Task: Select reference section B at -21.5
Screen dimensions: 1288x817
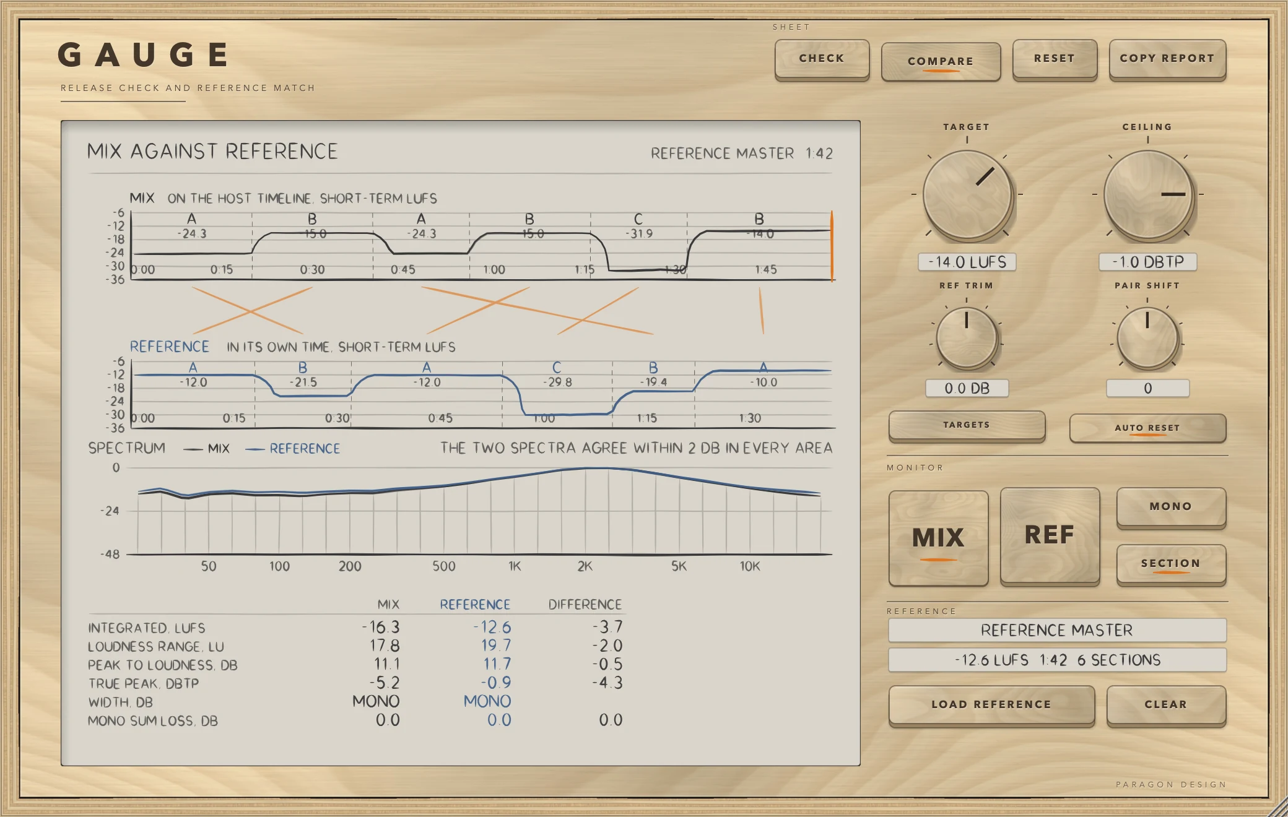Action: pos(303,394)
